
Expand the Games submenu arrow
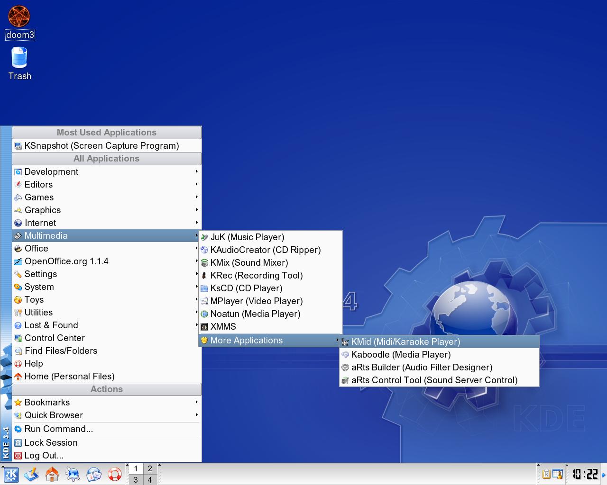point(196,197)
